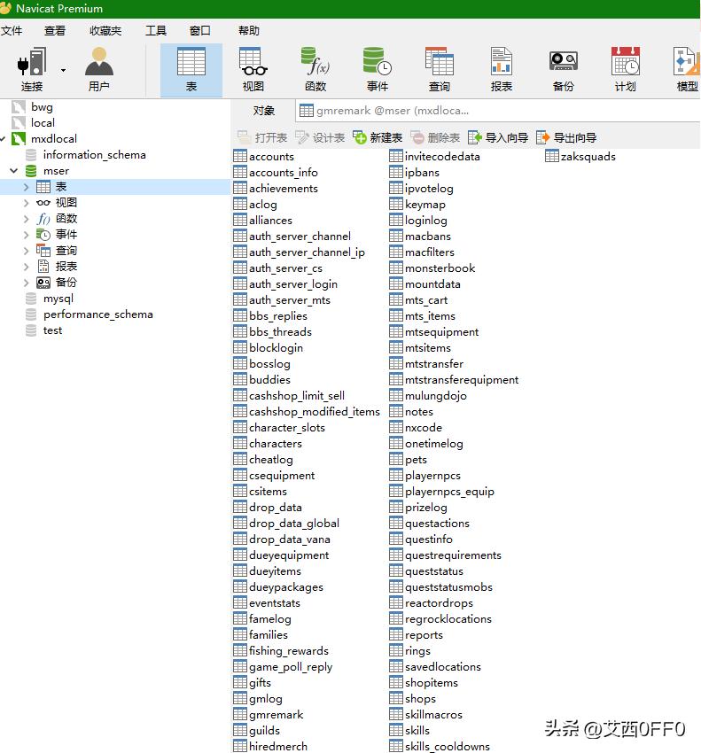Click the ipbans table icon
The width and height of the screenshot is (701, 753).
[x=396, y=172]
